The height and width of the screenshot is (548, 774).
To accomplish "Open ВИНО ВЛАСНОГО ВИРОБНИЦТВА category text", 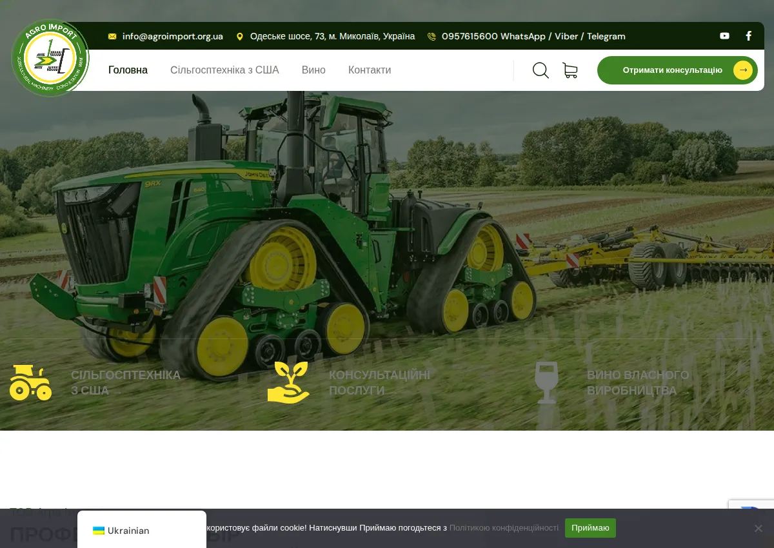I will (638, 383).
